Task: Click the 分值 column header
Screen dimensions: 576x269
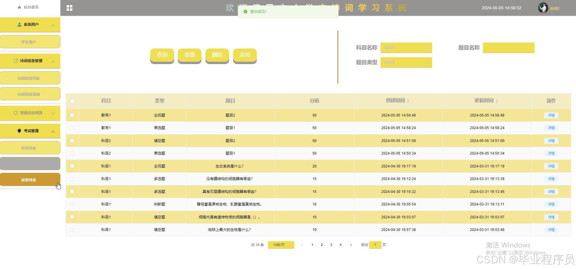Action: pos(314,101)
